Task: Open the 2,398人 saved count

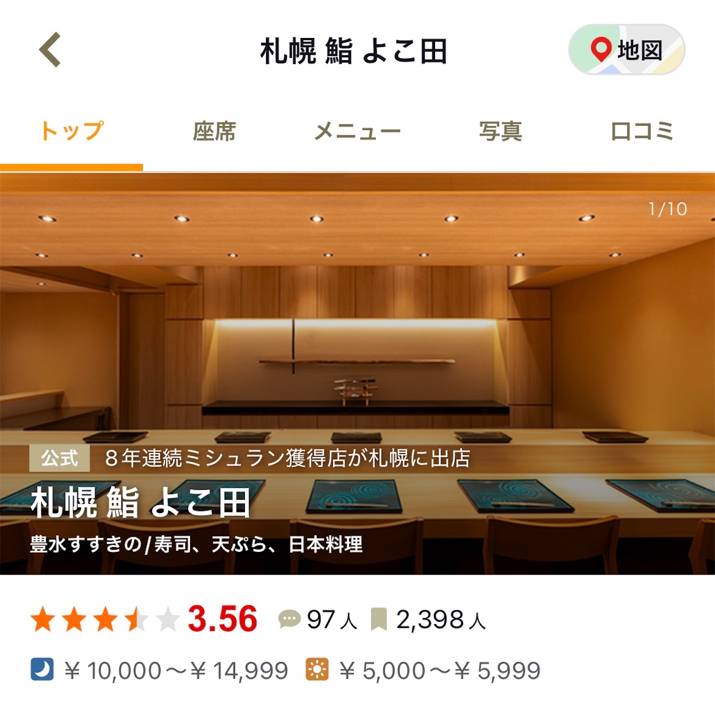Action: (441, 619)
